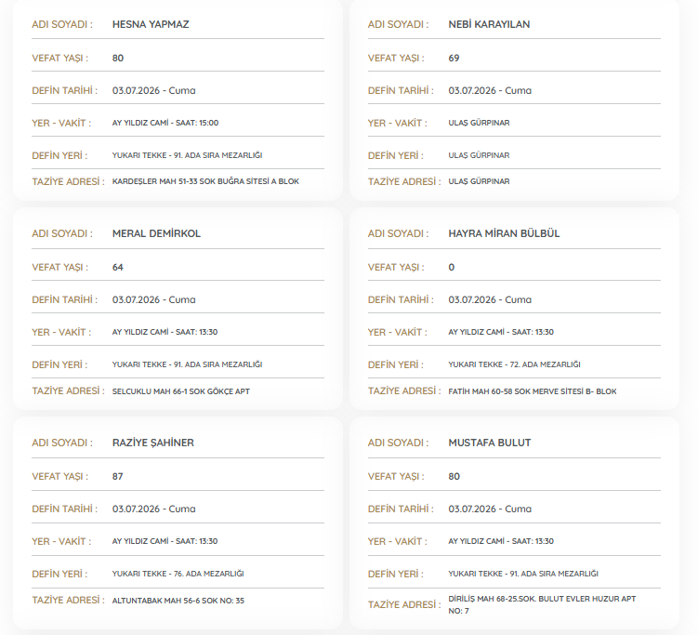The image size is (698, 635).
Task: Click the KARDEŞLER MAH 51-33 SOK condolence address
Action: tap(205, 181)
